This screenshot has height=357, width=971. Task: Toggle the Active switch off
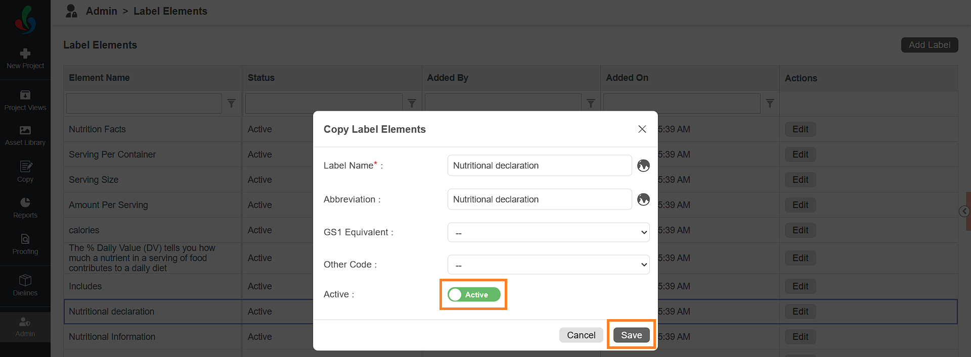tap(474, 294)
